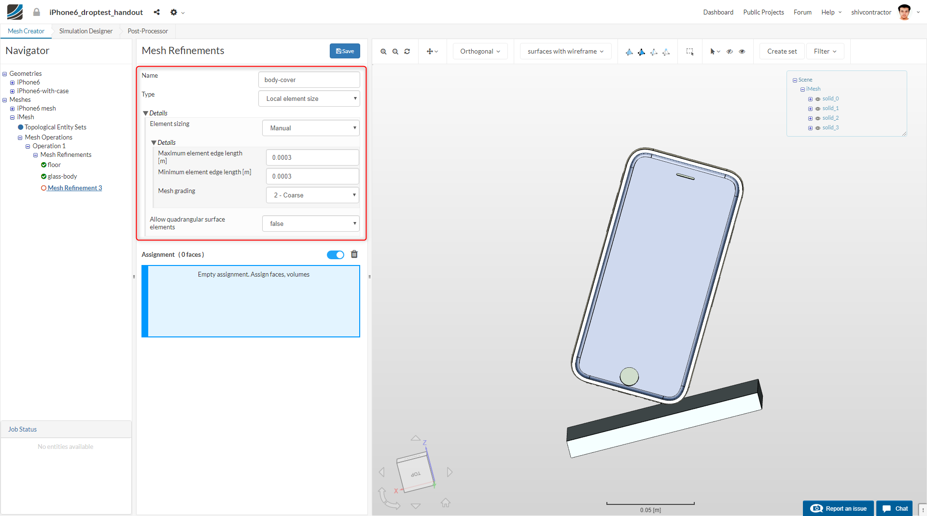Open the Orthogonal projection dropdown
This screenshot has height=516, width=927.
pyautogui.click(x=480, y=51)
